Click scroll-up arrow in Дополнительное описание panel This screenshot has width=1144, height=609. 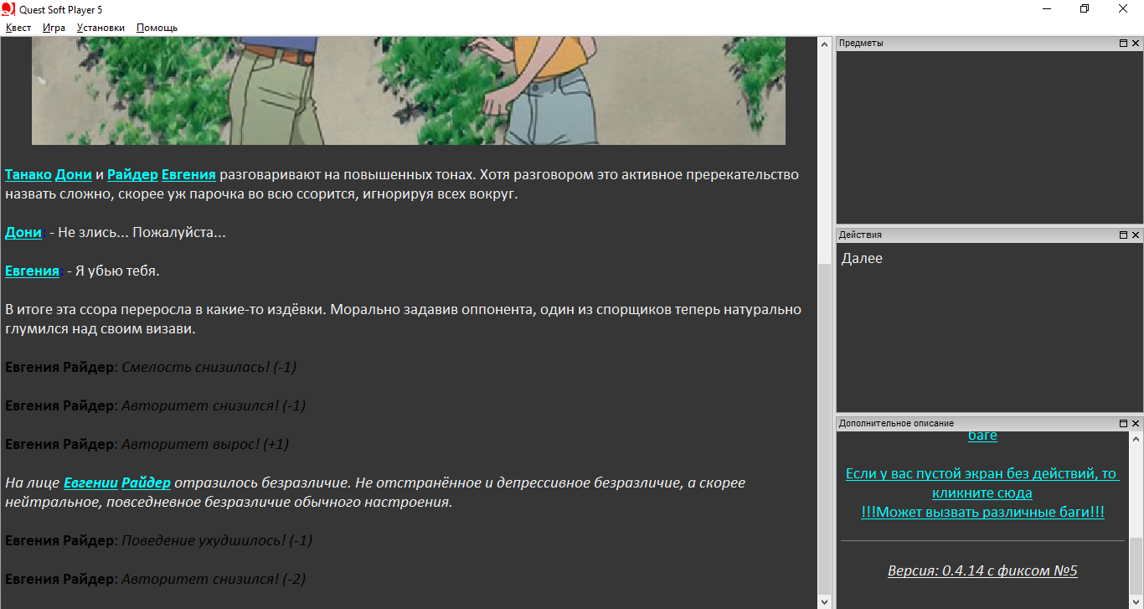[1136, 439]
